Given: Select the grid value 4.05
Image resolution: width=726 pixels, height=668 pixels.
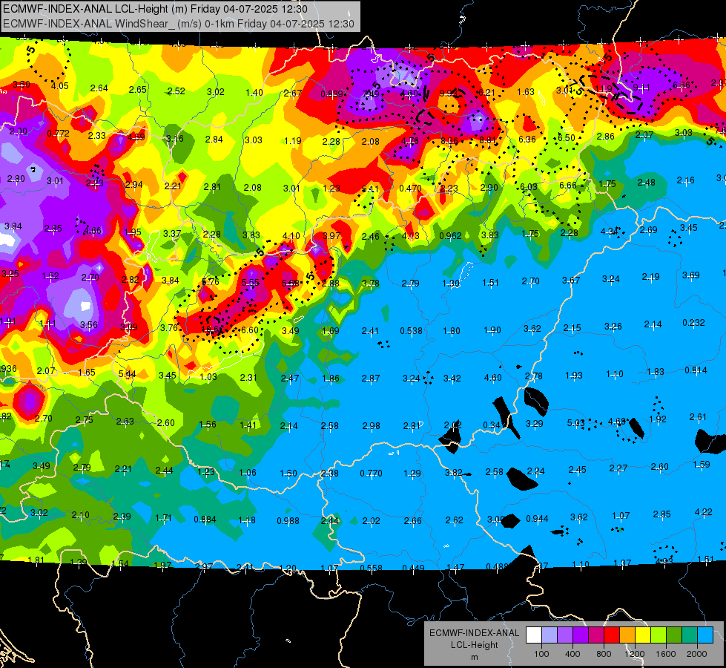Looking at the screenshot, I should [60, 86].
